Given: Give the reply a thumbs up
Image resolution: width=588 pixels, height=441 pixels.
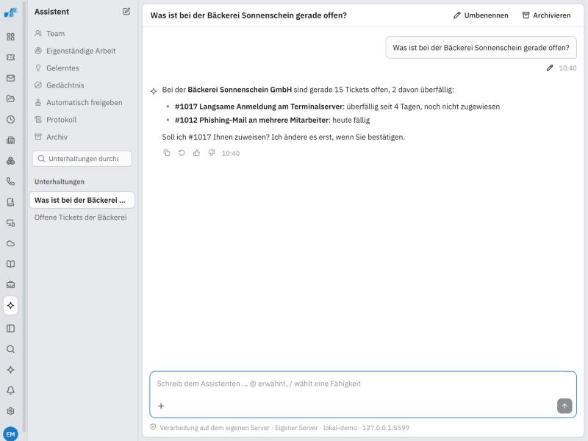Looking at the screenshot, I should coord(196,153).
